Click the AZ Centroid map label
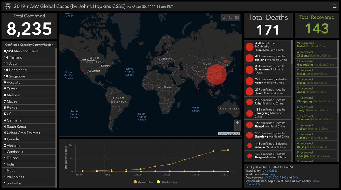 (93, 71)
